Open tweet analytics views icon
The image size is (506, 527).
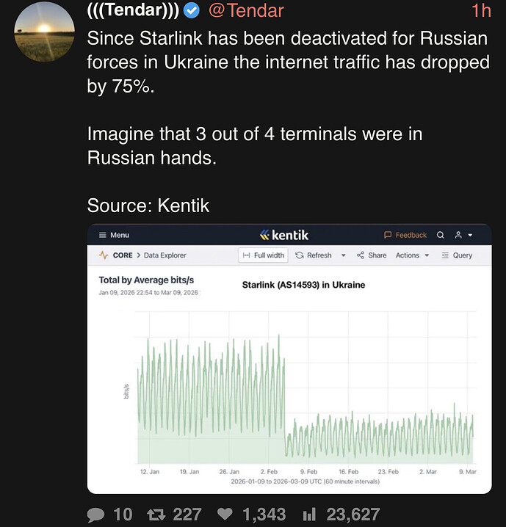coord(308,515)
